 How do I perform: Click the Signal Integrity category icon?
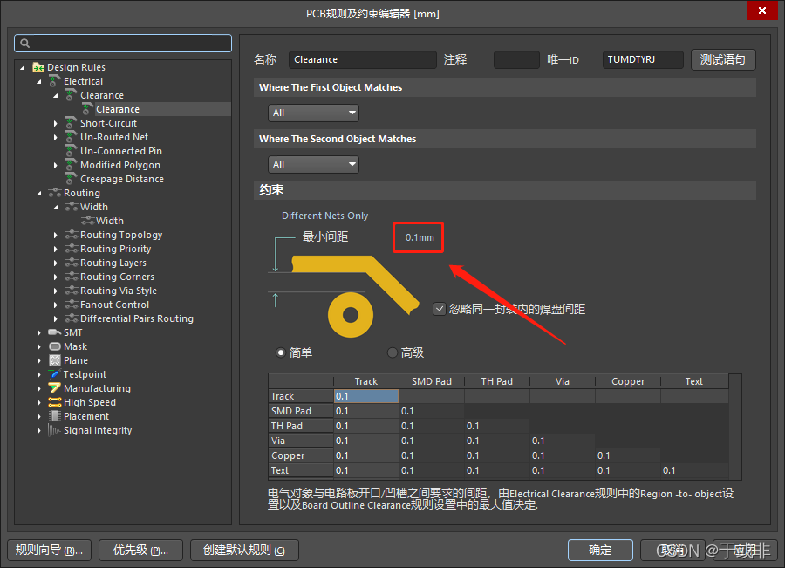(55, 430)
